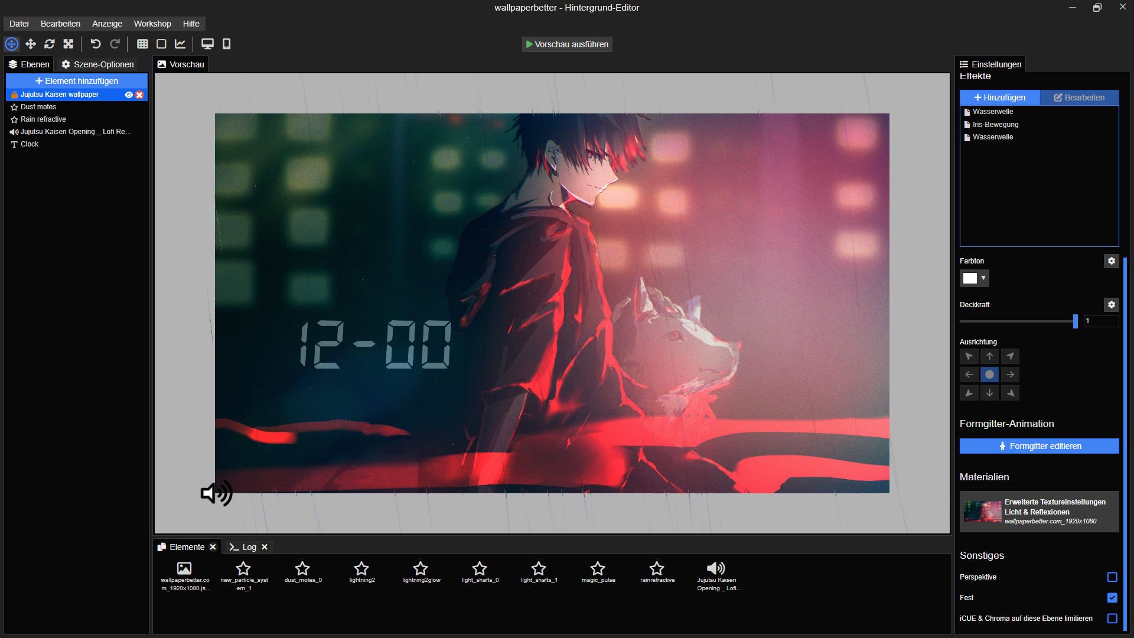Screen dimensions: 1134x638
Task: Select the dust_motes_0 element asset
Action: click(303, 572)
